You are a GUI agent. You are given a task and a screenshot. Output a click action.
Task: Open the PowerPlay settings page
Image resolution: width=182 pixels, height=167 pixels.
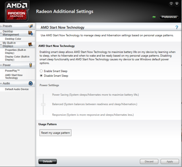coord(12,71)
